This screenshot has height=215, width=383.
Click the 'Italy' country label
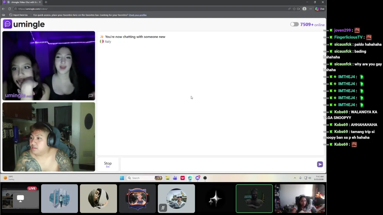coord(108,42)
